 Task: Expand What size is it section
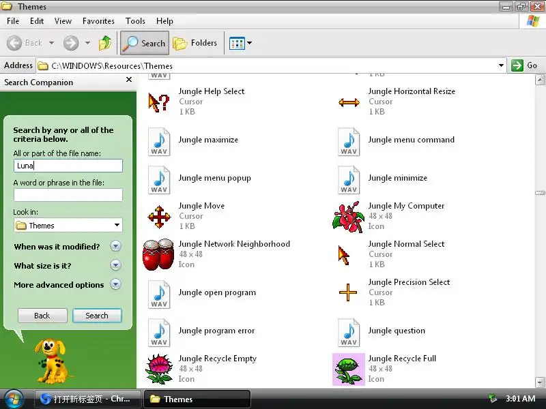coord(115,265)
